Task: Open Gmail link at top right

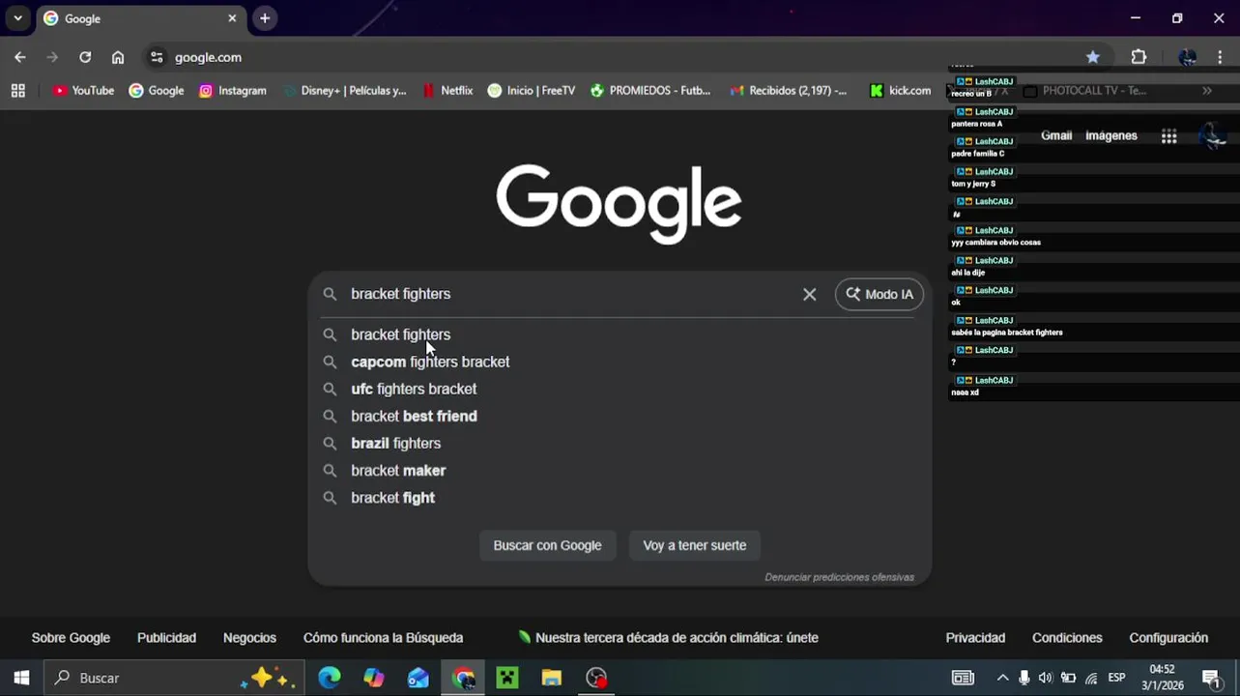Action: (x=1056, y=135)
